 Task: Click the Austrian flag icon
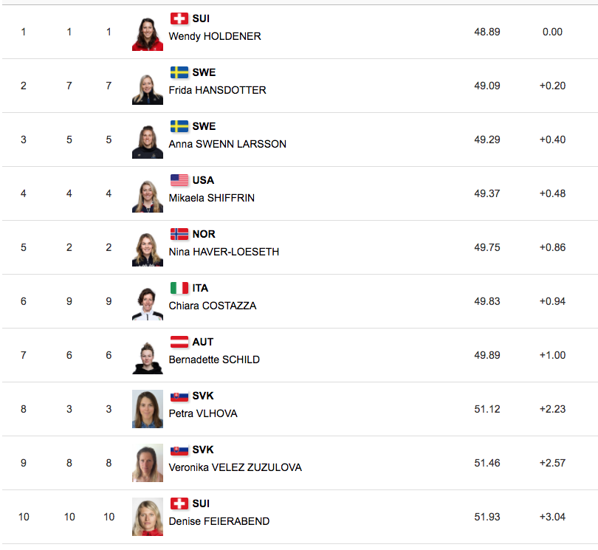[179, 342]
